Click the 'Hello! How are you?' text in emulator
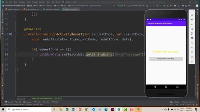 click(x=166, y=52)
